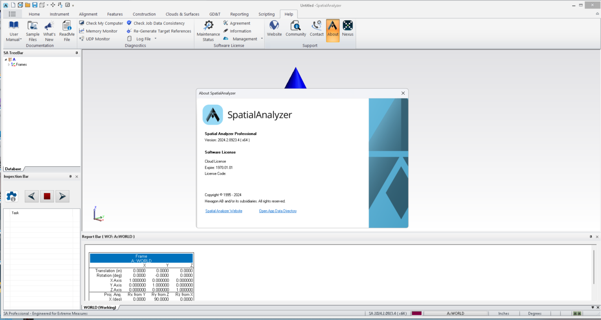The image size is (601, 320).
Task: Click the About ribbon button
Action: coord(333,30)
